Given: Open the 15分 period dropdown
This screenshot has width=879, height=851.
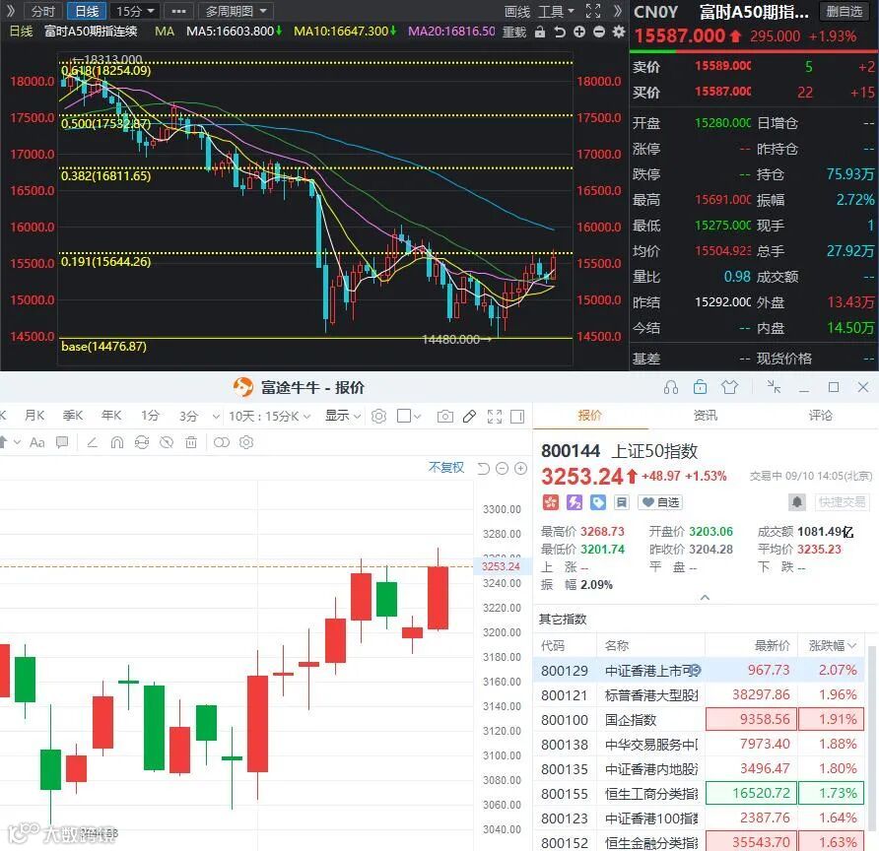Looking at the screenshot, I should coord(135,11).
